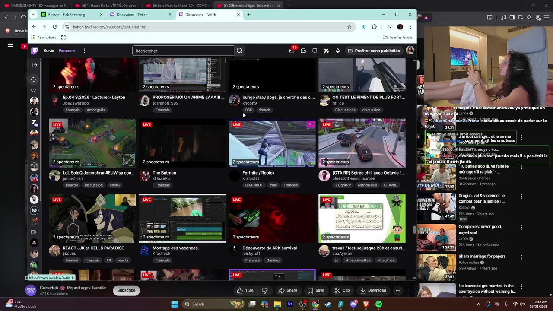Open Sham marriage for papers video thumbnail
553x311 pixels.
click(436, 267)
